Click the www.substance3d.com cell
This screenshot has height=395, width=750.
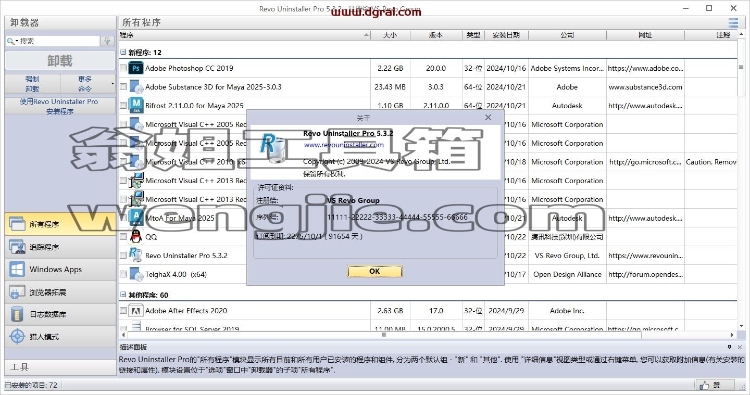coord(645,87)
